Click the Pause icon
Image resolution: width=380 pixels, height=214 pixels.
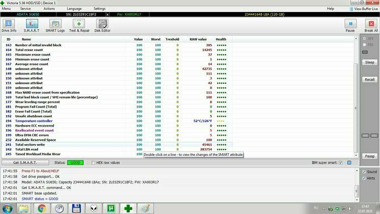coord(351,24)
